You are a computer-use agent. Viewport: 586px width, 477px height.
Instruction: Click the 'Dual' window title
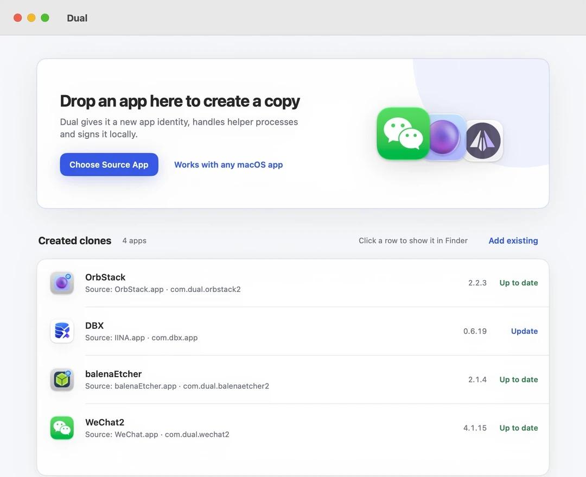coord(77,18)
